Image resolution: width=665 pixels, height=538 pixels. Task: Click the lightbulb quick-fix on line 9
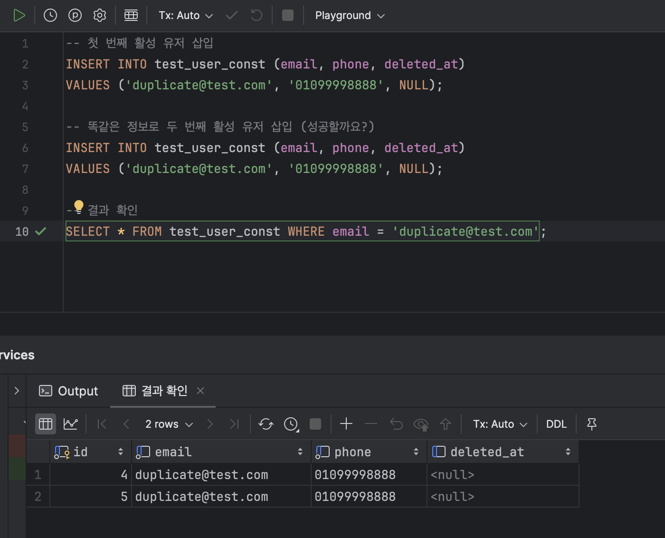click(79, 206)
